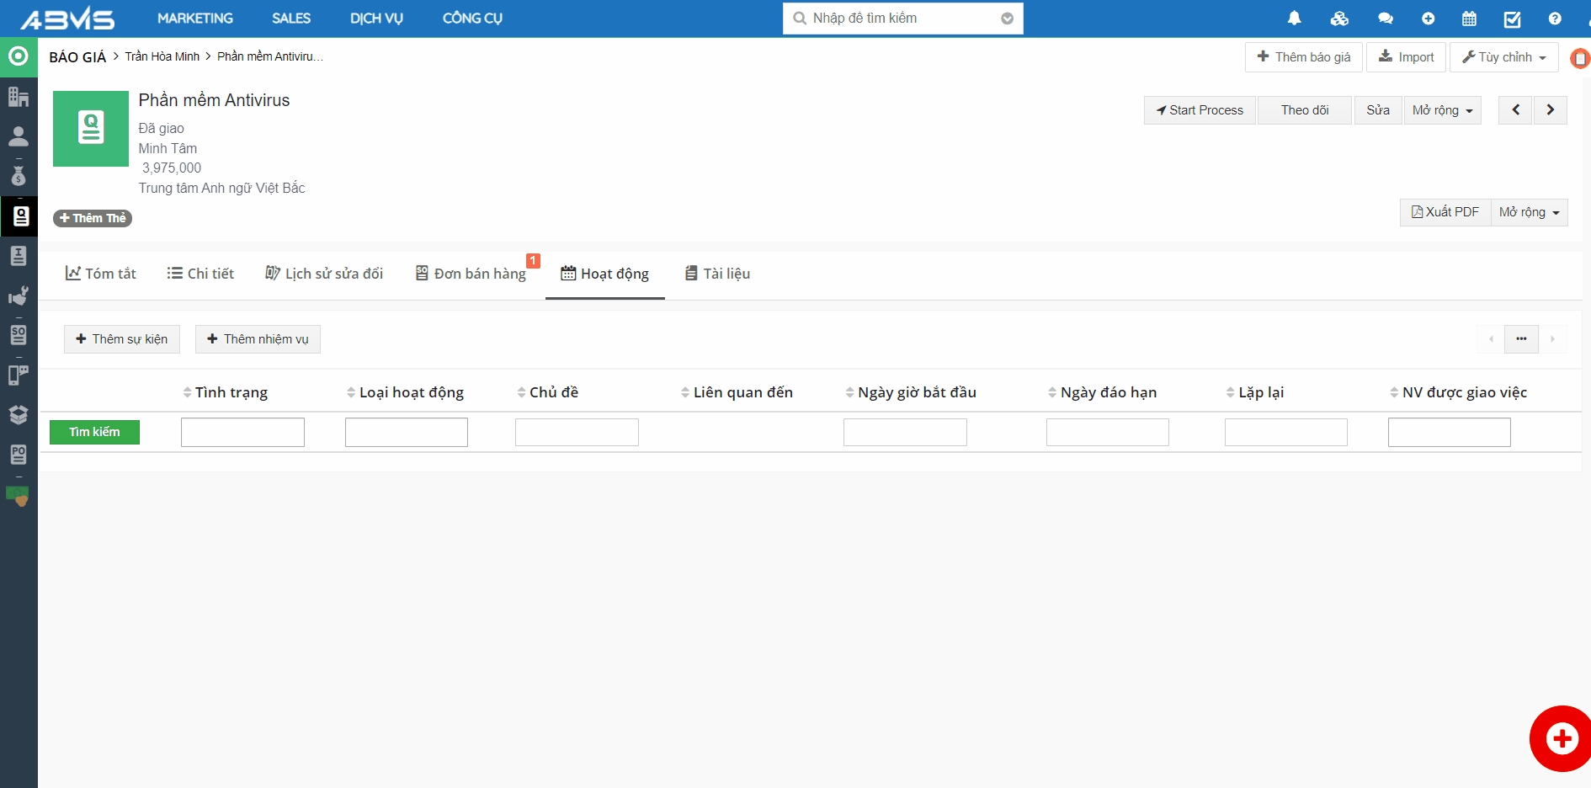Screen dimensions: 1591x788
Task: Go to next record arrow
Action: tap(1550, 110)
